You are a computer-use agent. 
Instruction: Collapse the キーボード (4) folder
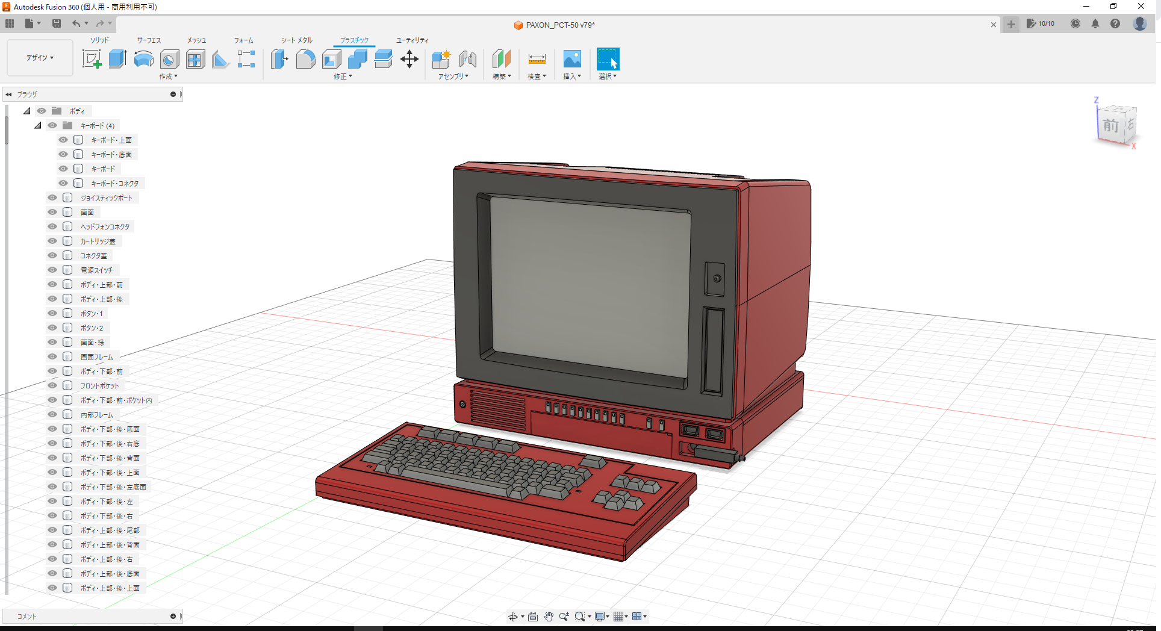click(x=37, y=125)
